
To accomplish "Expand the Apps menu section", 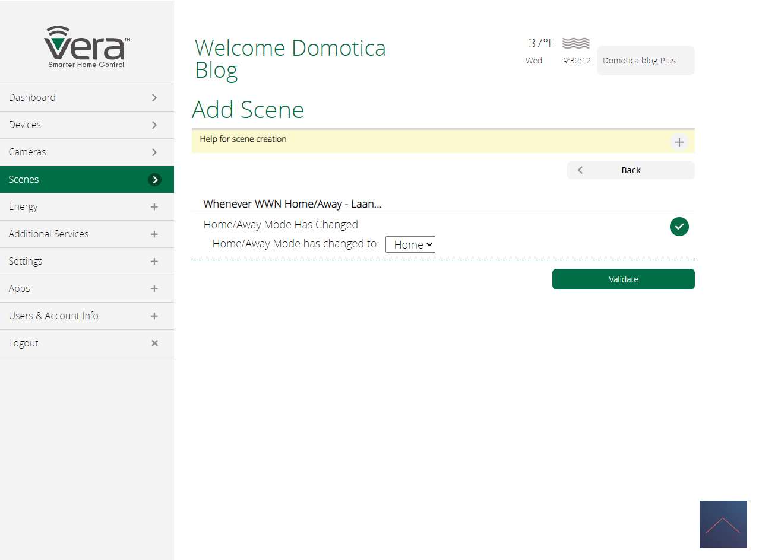I will pos(154,289).
